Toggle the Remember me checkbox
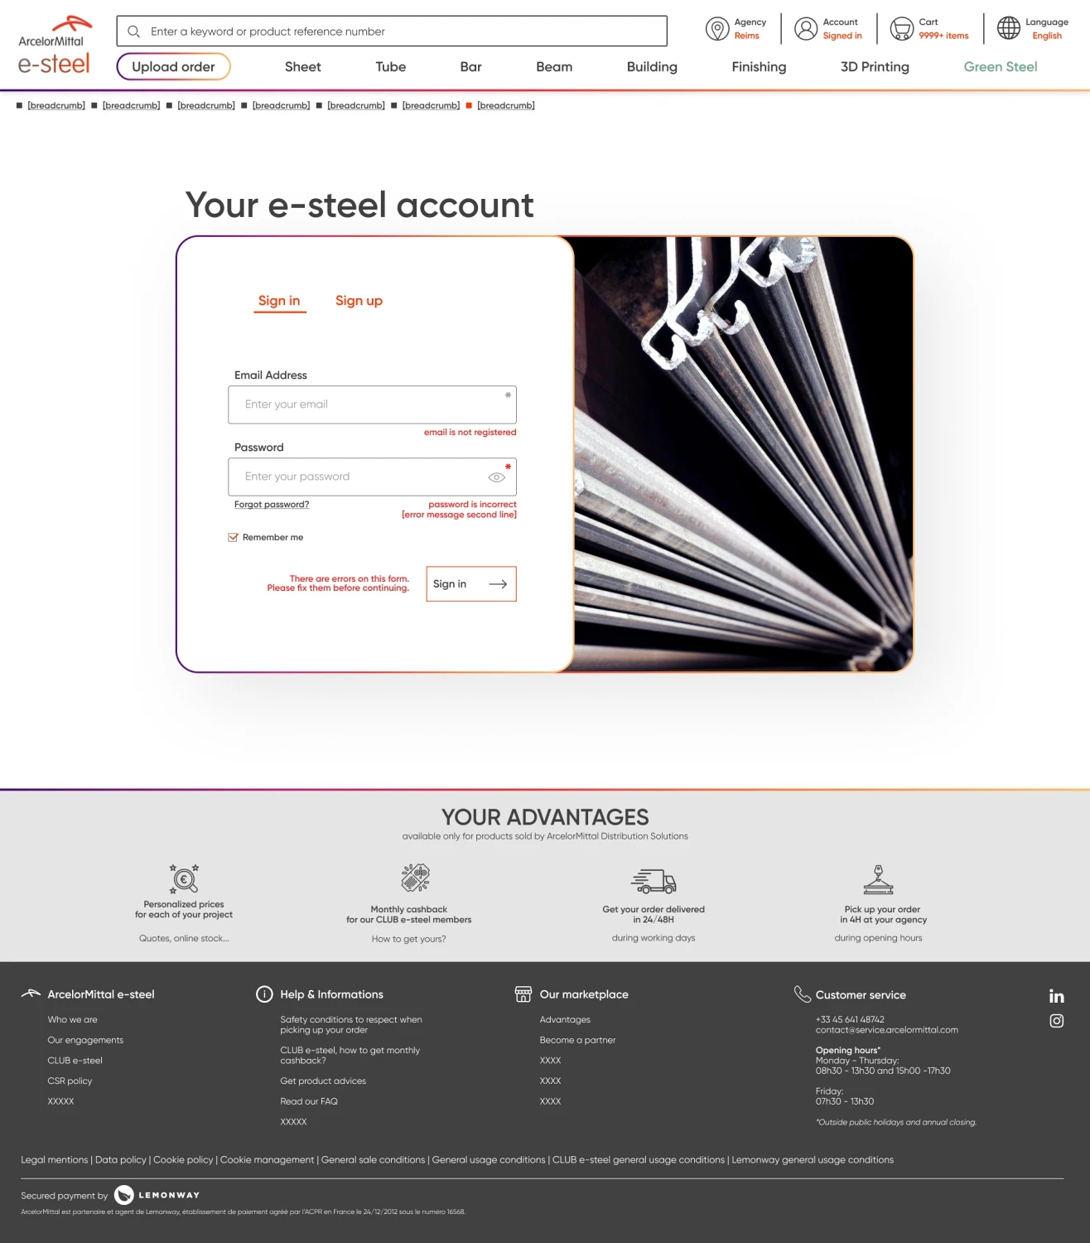Screen dimensions: 1090x1243 pos(233,537)
